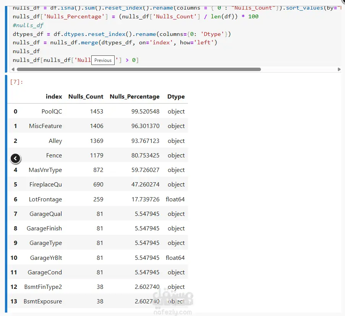
Task: Click the 'nulls_df.merge' code line
Action: coord(115,42)
